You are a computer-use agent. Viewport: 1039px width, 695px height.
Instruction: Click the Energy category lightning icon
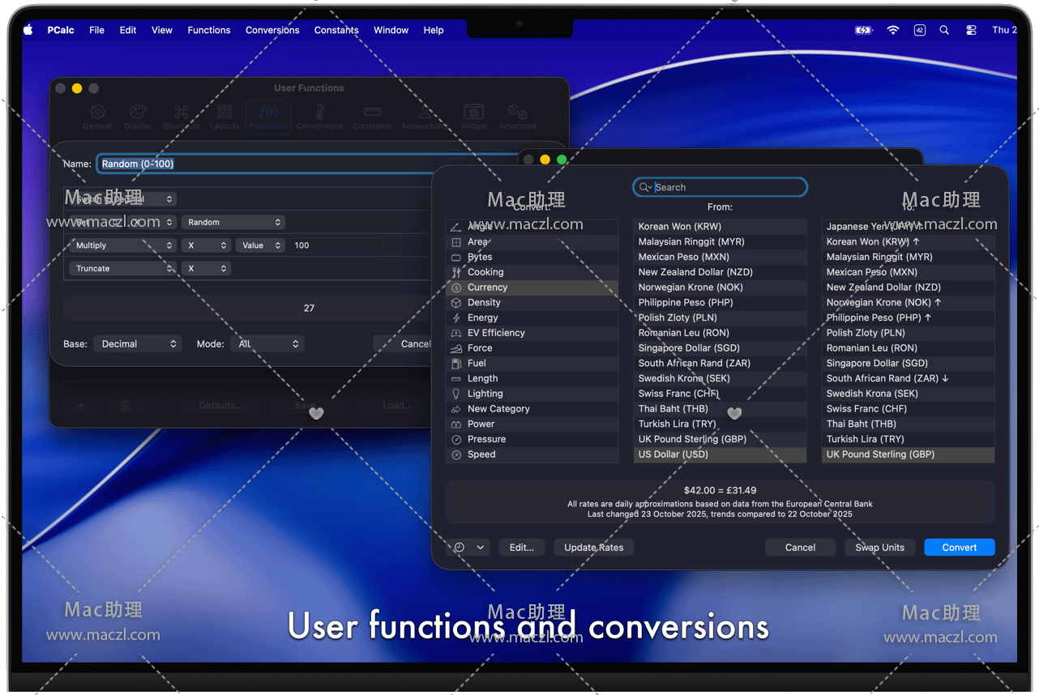coord(456,318)
